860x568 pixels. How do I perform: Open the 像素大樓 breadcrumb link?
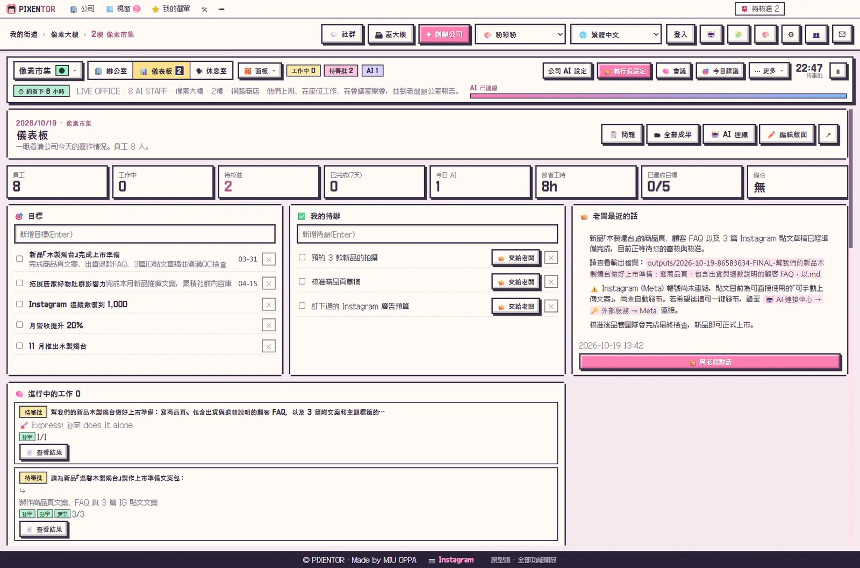point(64,34)
